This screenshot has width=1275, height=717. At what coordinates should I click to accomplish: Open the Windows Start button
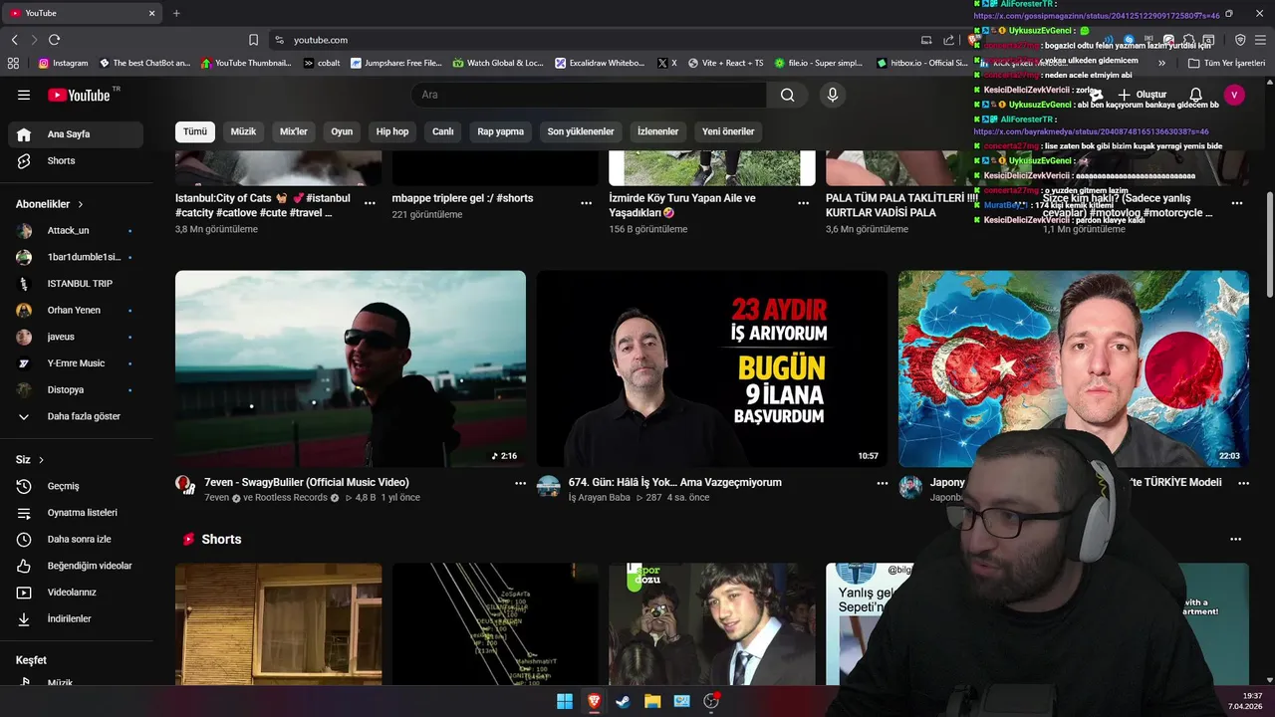[x=565, y=701]
